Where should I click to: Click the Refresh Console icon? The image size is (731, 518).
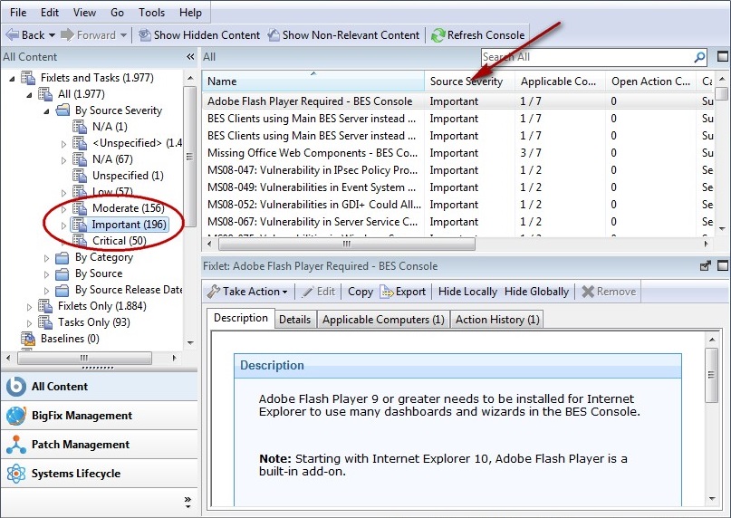coord(438,35)
